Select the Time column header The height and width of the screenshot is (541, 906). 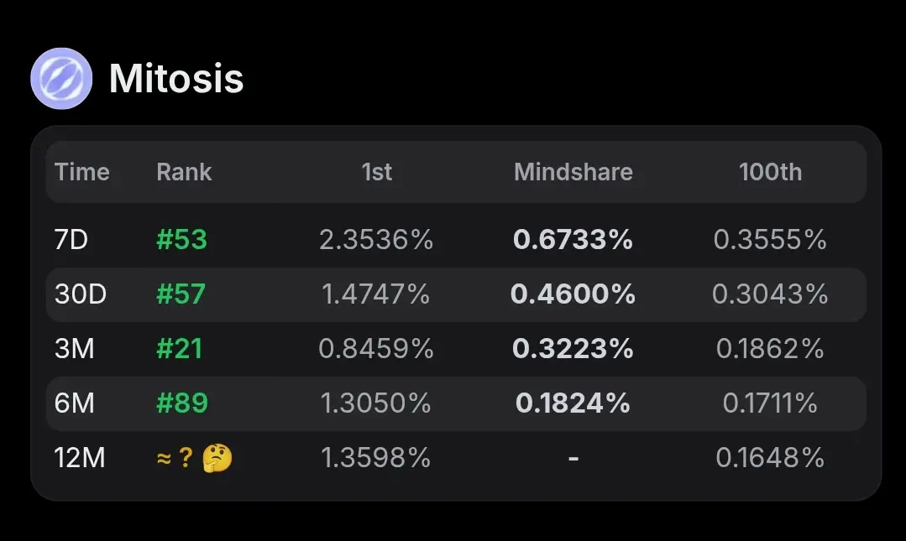pyautogui.click(x=82, y=172)
